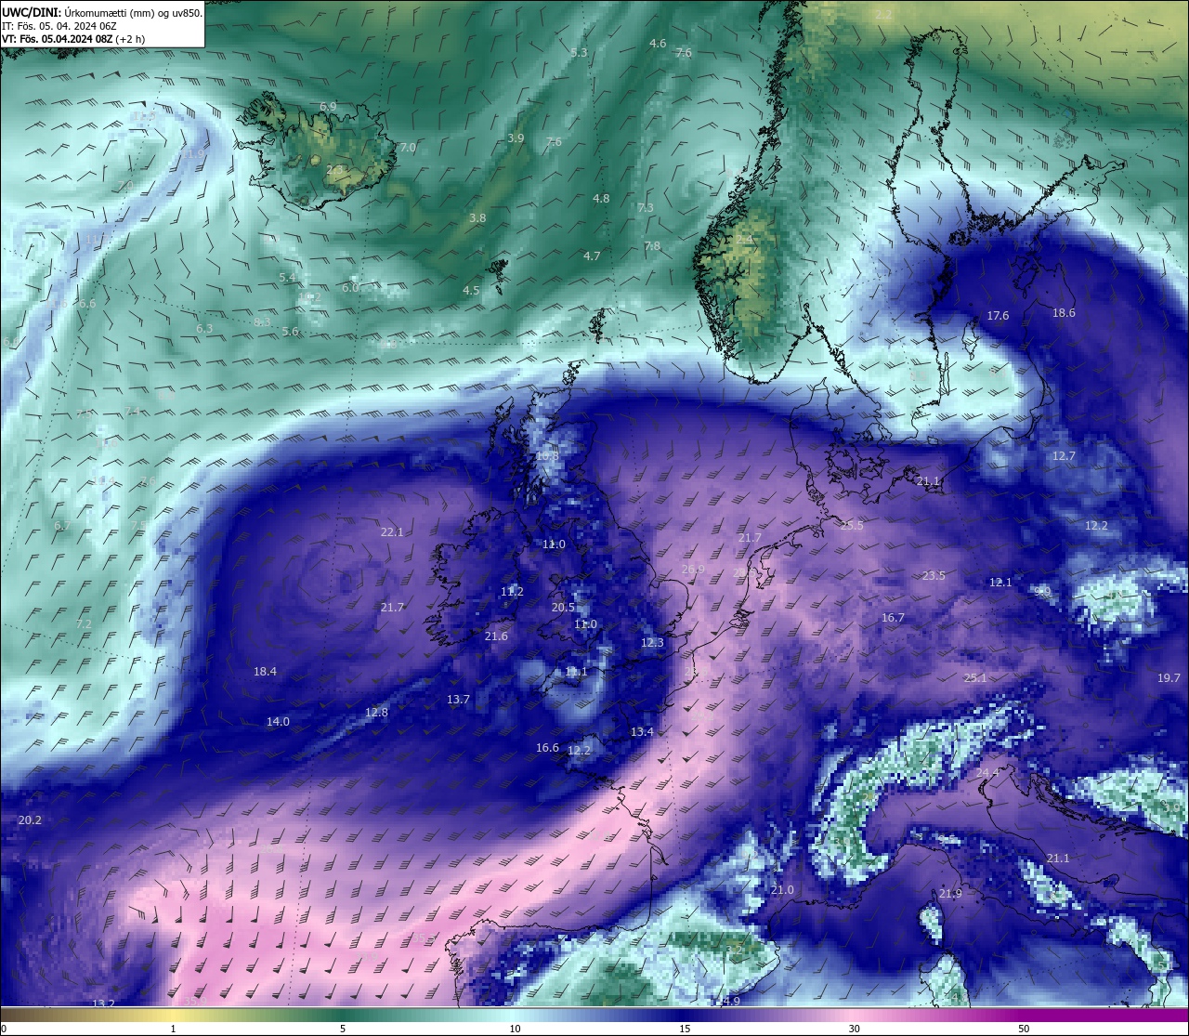This screenshot has height=1036, width=1189.
Task: Click the 21.9 value near Corsica
Action: point(950,894)
